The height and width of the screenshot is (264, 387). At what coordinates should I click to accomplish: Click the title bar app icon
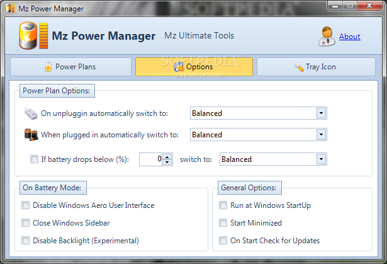[10, 8]
